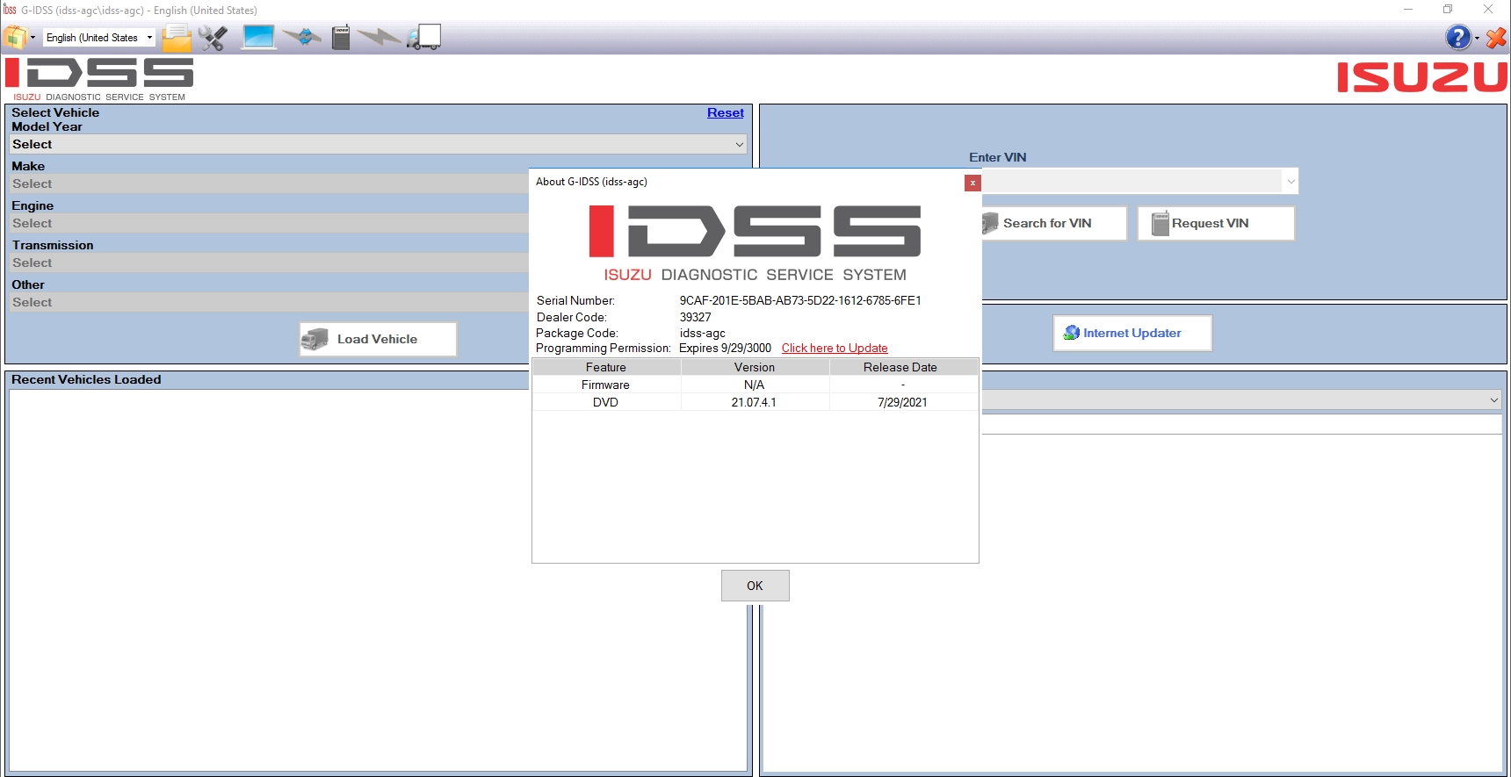
Task: Click the ISUZU logo at top right
Action: click(1422, 77)
